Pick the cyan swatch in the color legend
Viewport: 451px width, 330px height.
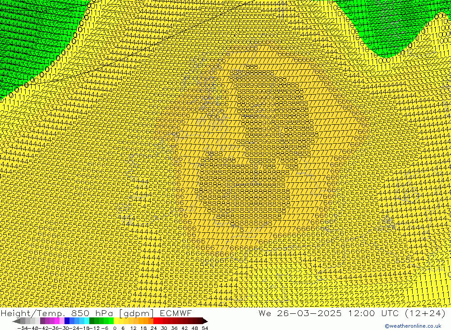87,321
